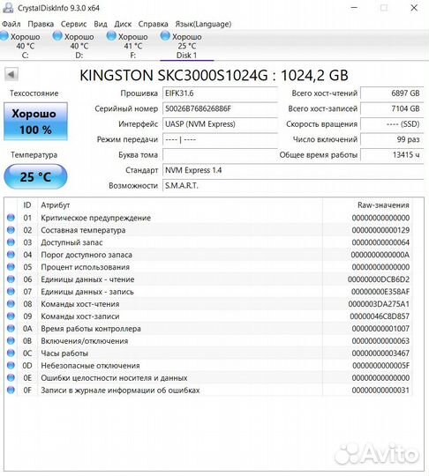Image resolution: width=429 pixels, height=476 pixels.
Task: Click status orb for Включения/отключения row
Action: point(11,341)
